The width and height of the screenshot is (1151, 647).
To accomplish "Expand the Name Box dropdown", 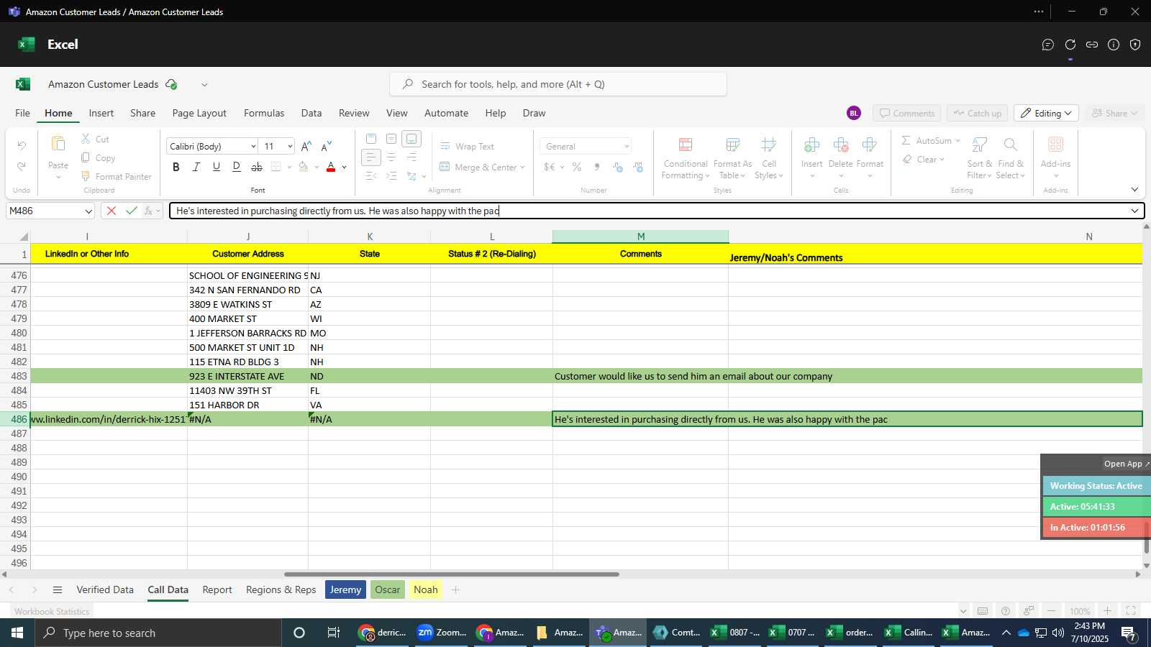I will click(88, 211).
